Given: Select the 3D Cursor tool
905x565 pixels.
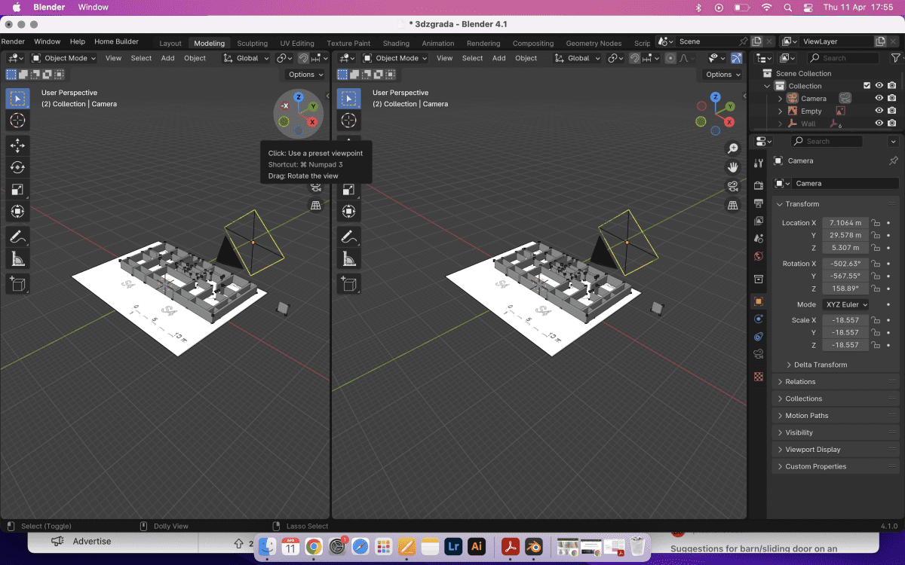Looking at the screenshot, I should tap(17, 121).
